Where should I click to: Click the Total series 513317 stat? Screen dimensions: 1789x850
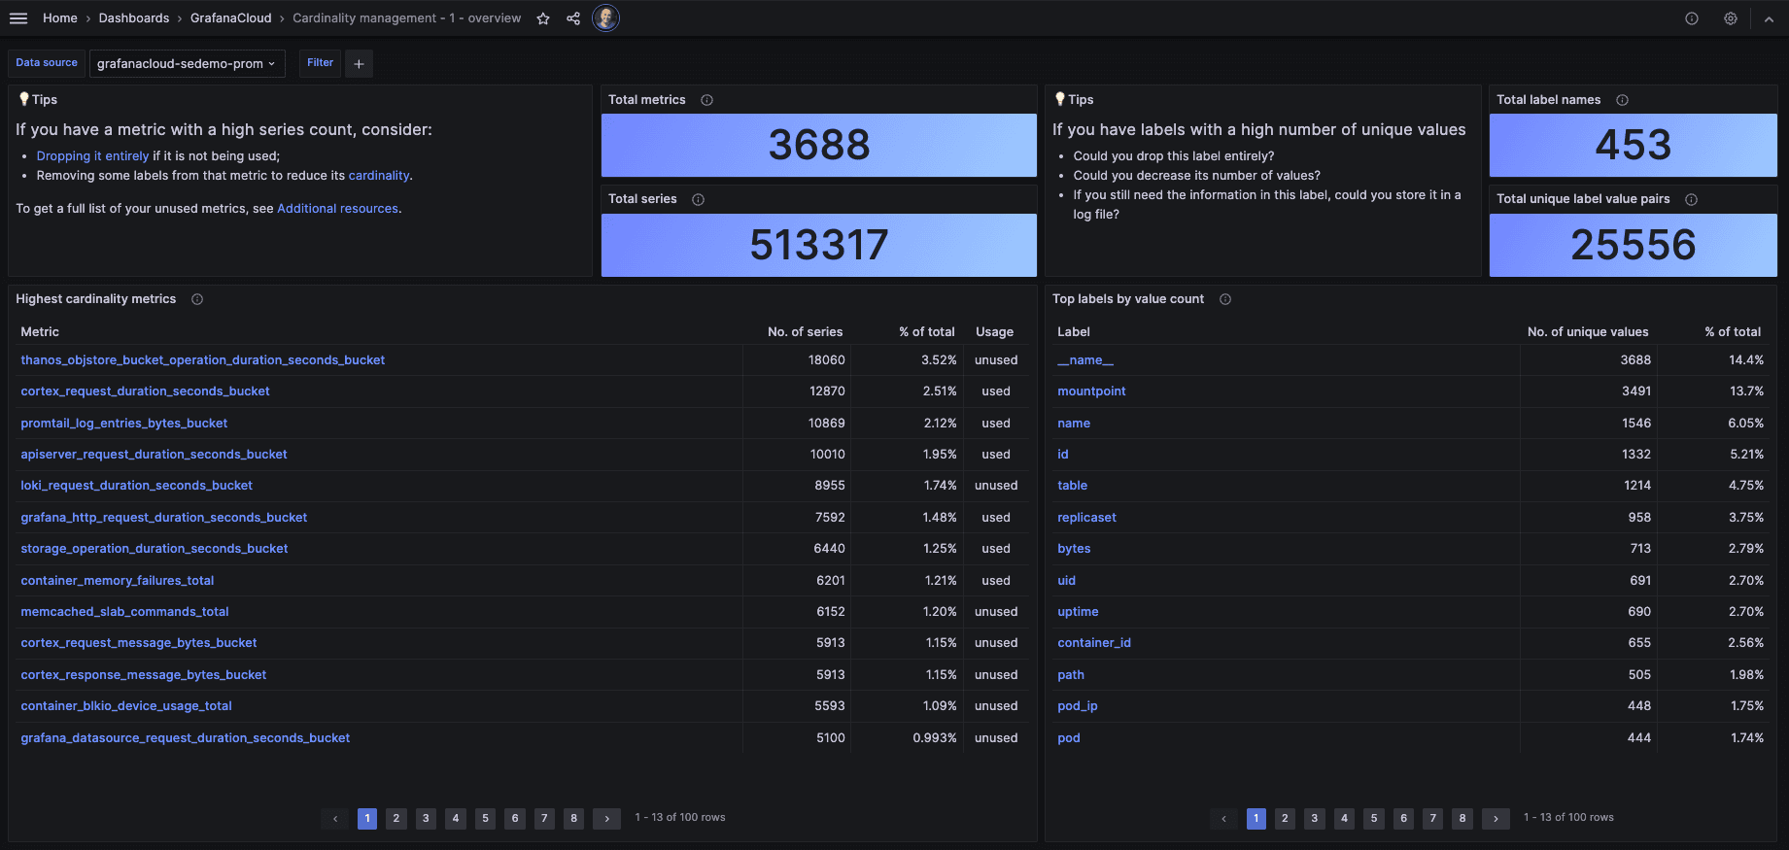819,245
